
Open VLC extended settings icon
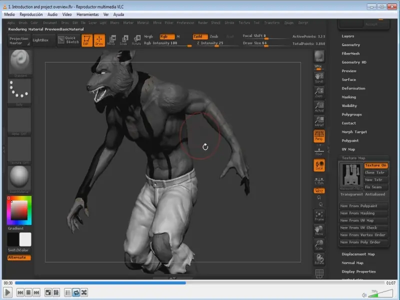click(x=56, y=292)
